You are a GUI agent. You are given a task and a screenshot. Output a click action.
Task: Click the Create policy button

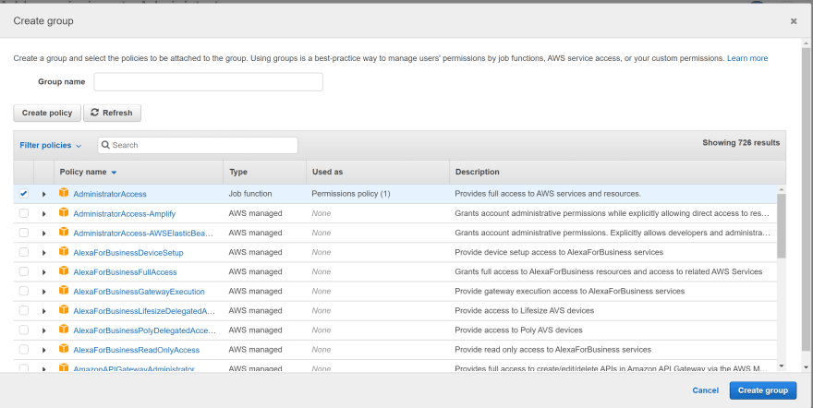[x=47, y=113]
